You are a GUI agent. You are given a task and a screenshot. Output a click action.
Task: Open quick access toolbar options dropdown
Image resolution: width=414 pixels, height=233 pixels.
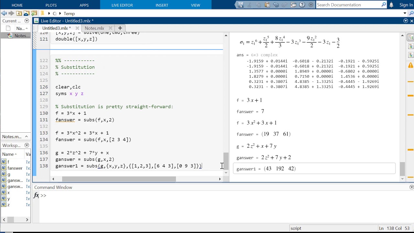coord(311,5)
